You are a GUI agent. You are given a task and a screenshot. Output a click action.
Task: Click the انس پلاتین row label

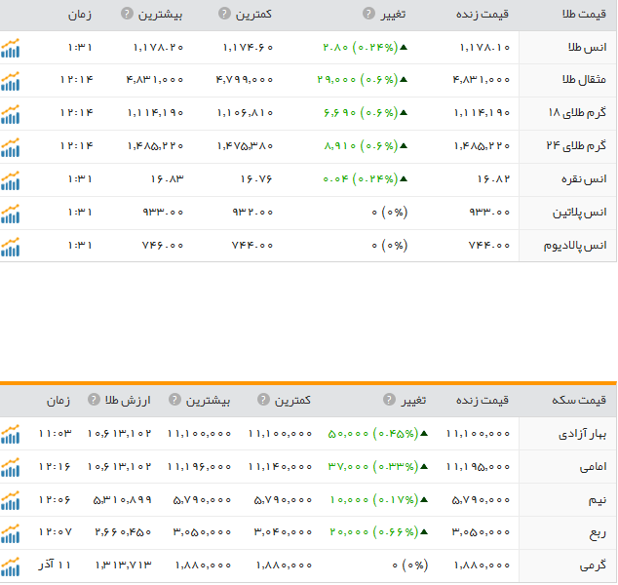579,213
